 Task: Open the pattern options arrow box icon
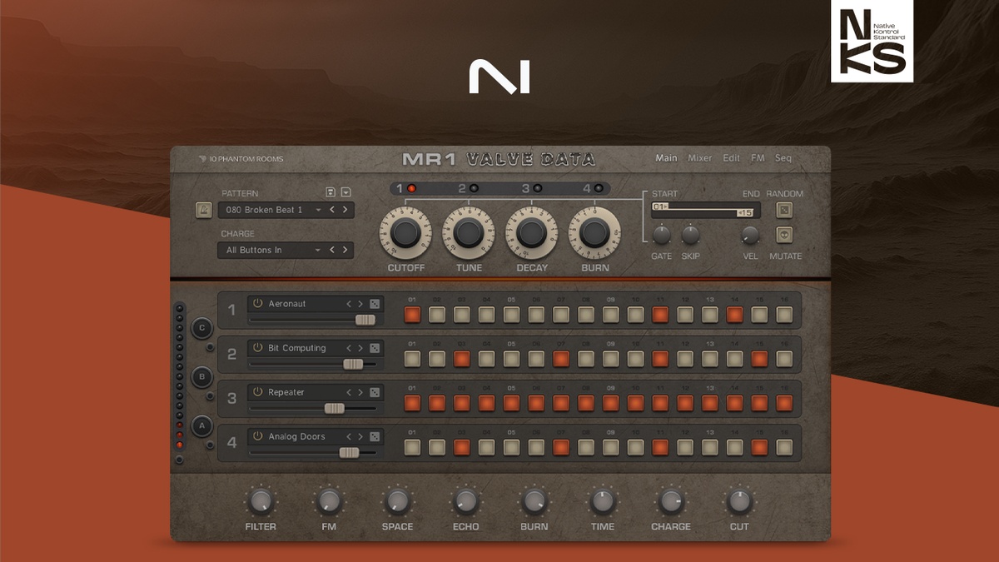tap(346, 192)
